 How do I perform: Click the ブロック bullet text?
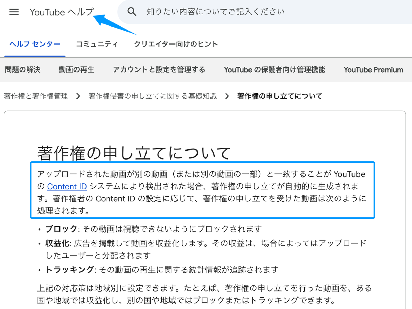click(x=153, y=229)
